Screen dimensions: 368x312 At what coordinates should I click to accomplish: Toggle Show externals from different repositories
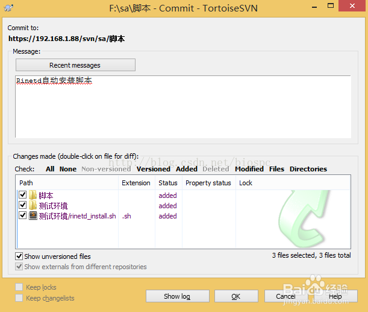point(19,267)
